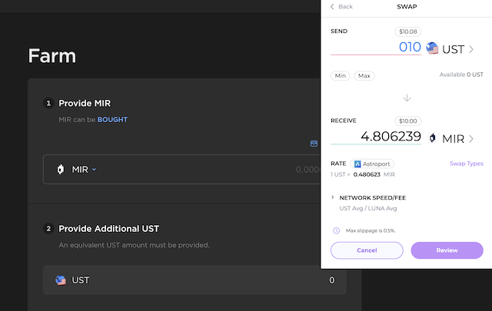Click the Astroport logo icon

click(x=357, y=164)
